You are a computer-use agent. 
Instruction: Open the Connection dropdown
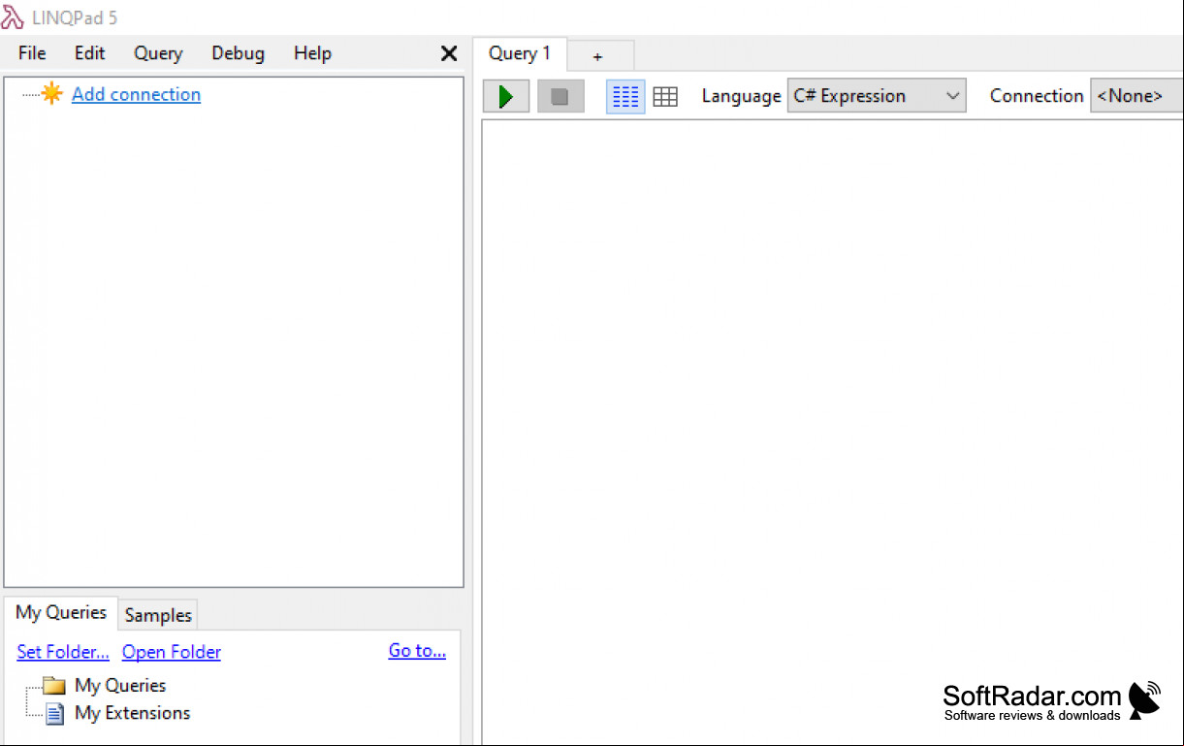click(1136, 96)
